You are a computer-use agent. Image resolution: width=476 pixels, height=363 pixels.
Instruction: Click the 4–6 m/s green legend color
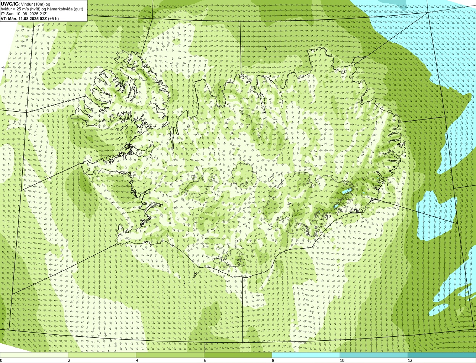click(x=170, y=355)
